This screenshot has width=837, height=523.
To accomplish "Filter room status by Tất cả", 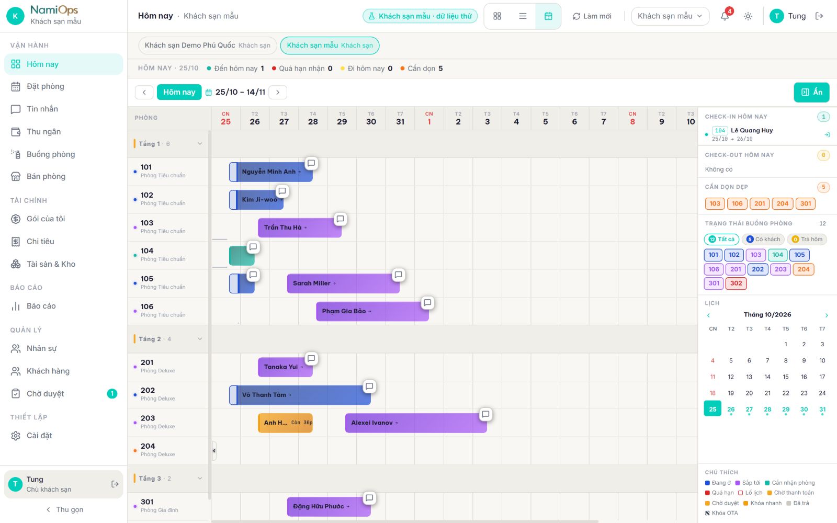I will 721,239.
